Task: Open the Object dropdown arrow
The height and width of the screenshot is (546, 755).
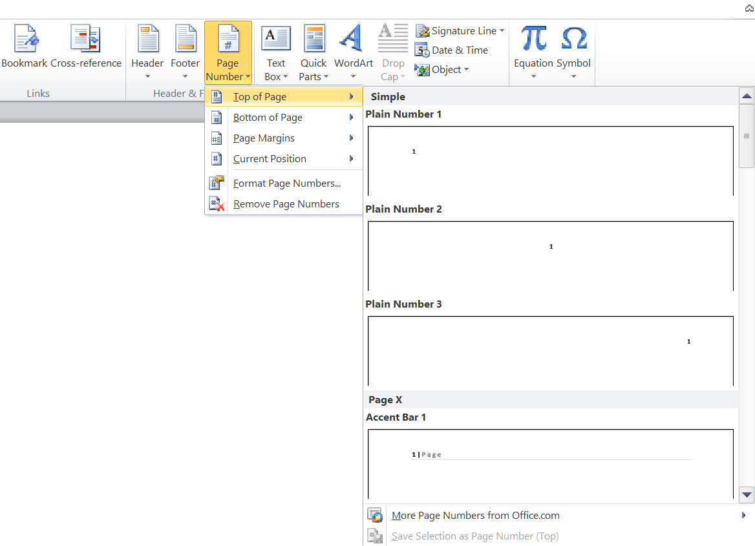Action: point(466,70)
